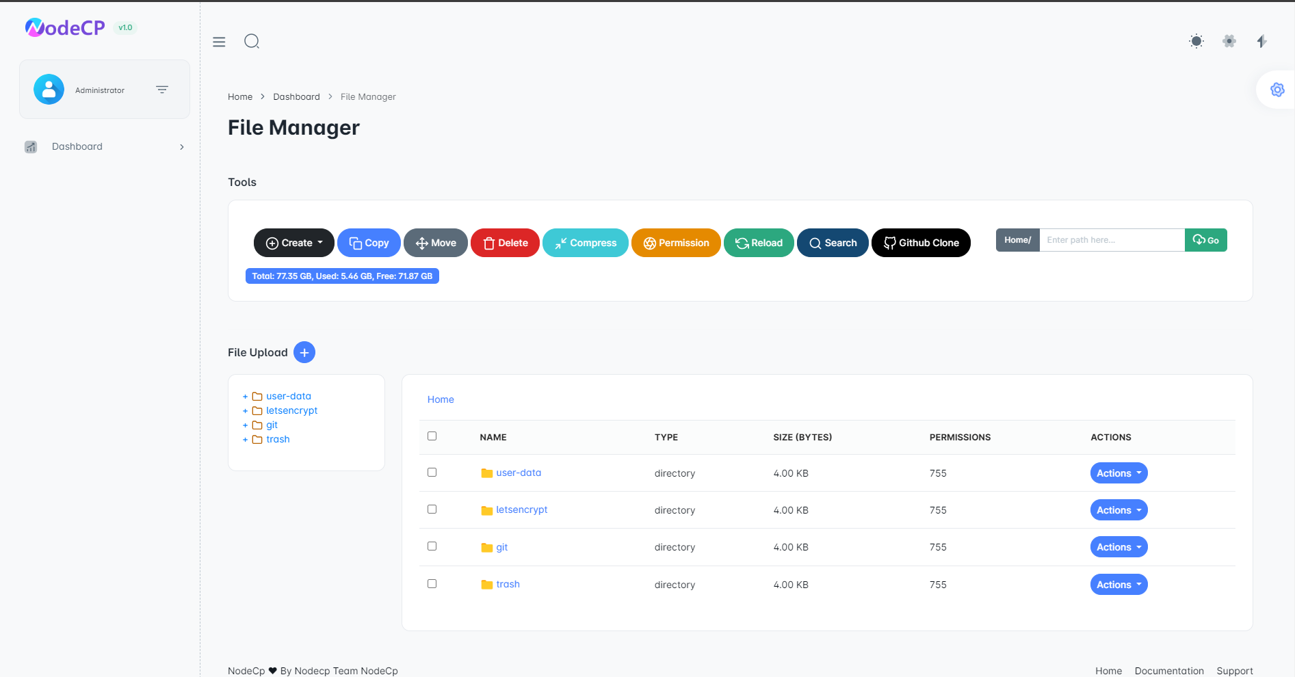Click the hamburger menu icon
The image size is (1295, 677).
(x=219, y=42)
